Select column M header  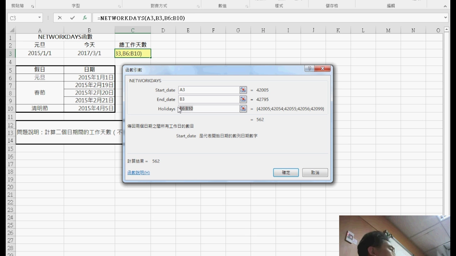click(388, 31)
